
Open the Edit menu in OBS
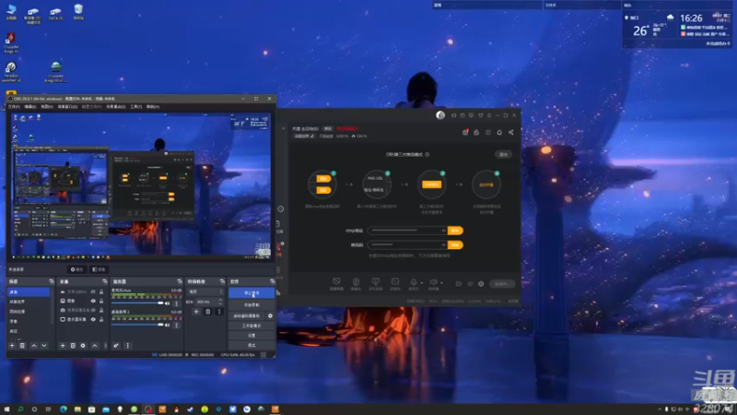30,107
